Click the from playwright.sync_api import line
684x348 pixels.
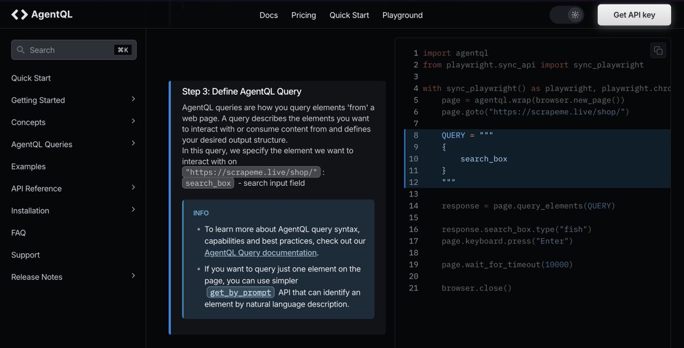(534, 64)
